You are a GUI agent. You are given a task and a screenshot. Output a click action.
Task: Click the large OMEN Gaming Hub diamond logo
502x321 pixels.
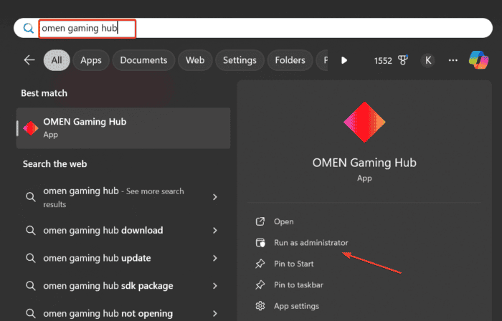pos(364,122)
